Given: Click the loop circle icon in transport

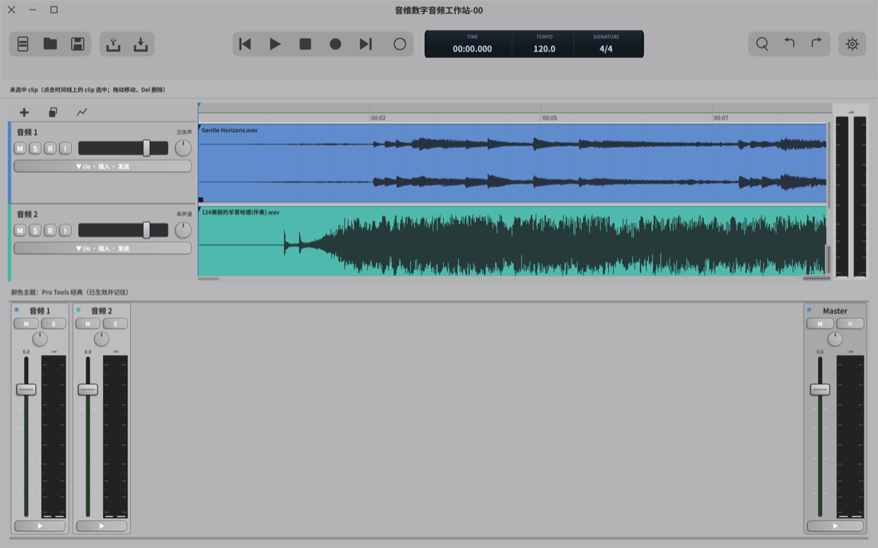Looking at the screenshot, I should click(x=399, y=44).
